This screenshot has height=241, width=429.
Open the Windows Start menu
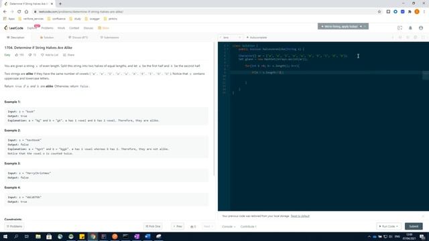click(x=5, y=236)
